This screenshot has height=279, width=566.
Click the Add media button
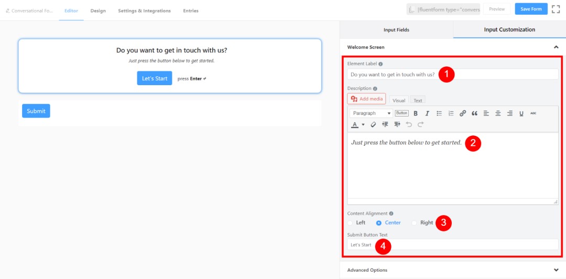(x=366, y=99)
